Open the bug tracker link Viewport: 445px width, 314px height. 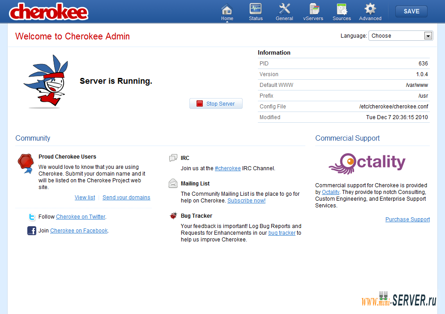pos(282,233)
